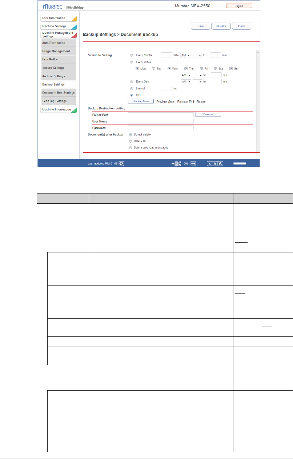Select the Every Week schedule option
Viewport: 293px width, 459px height.
[x=132, y=62]
